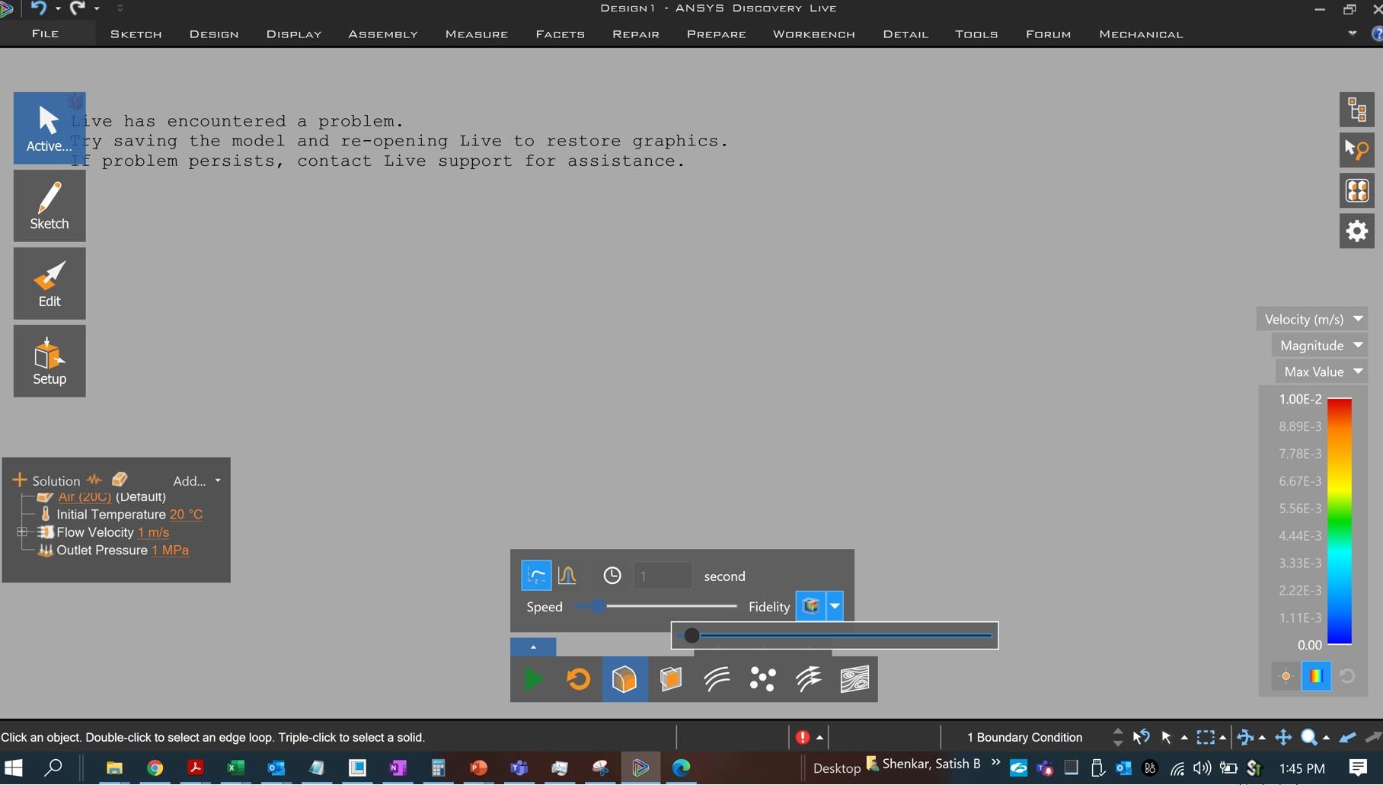Screen dimensions: 1383x785
Task: Click the Solution plus icon
Action: tap(20, 480)
